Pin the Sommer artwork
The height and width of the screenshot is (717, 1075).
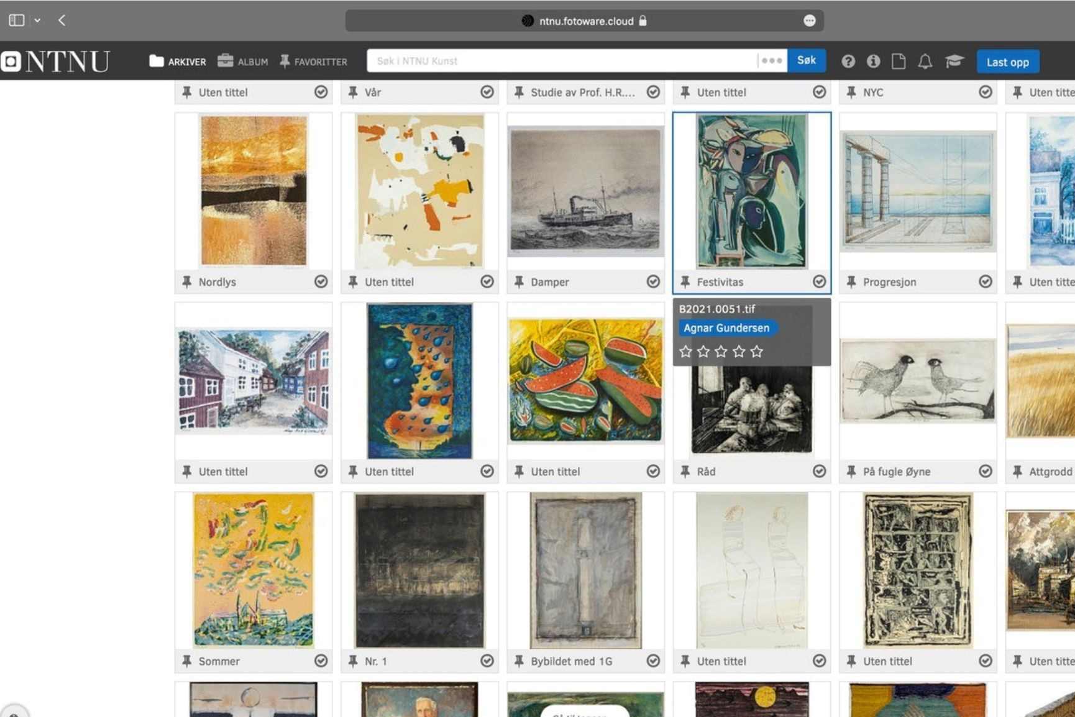tap(187, 661)
